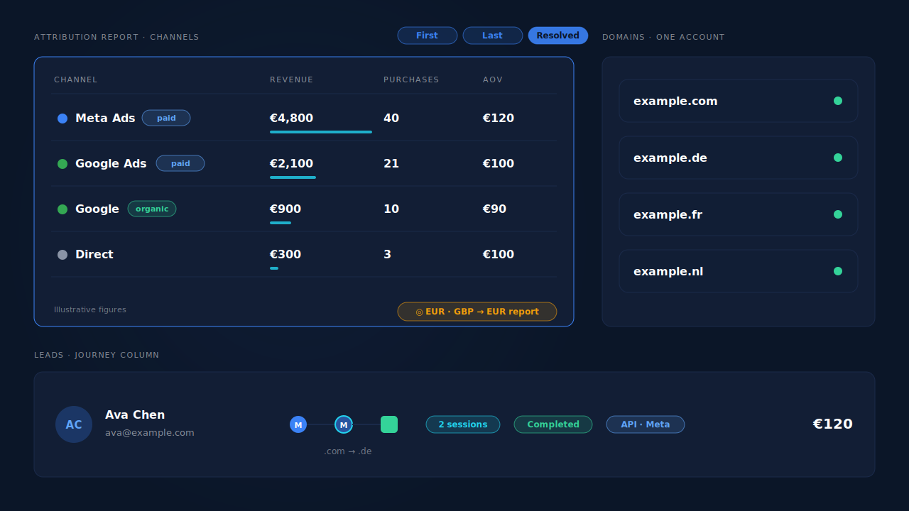Click the AC avatar for Ava Chen
Image resolution: width=909 pixels, height=511 pixels.
pyautogui.click(x=74, y=424)
